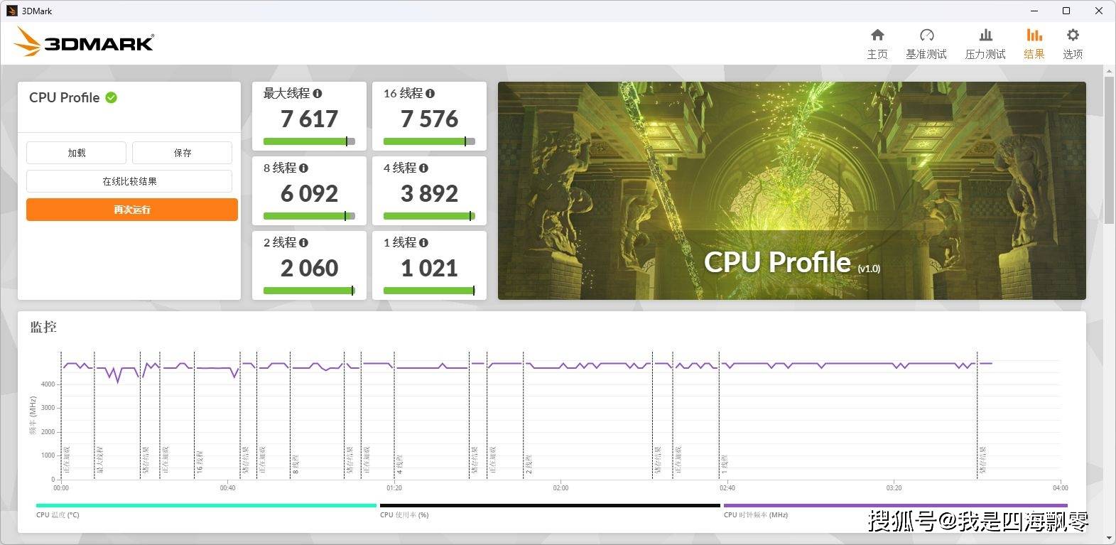Click the Save (保存) button
Viewport: 1116px width, 545px height.
(182, 153)
